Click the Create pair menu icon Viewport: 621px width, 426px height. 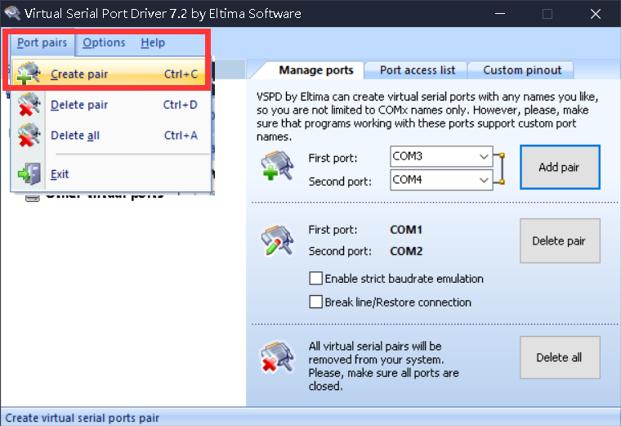(29, 74)
